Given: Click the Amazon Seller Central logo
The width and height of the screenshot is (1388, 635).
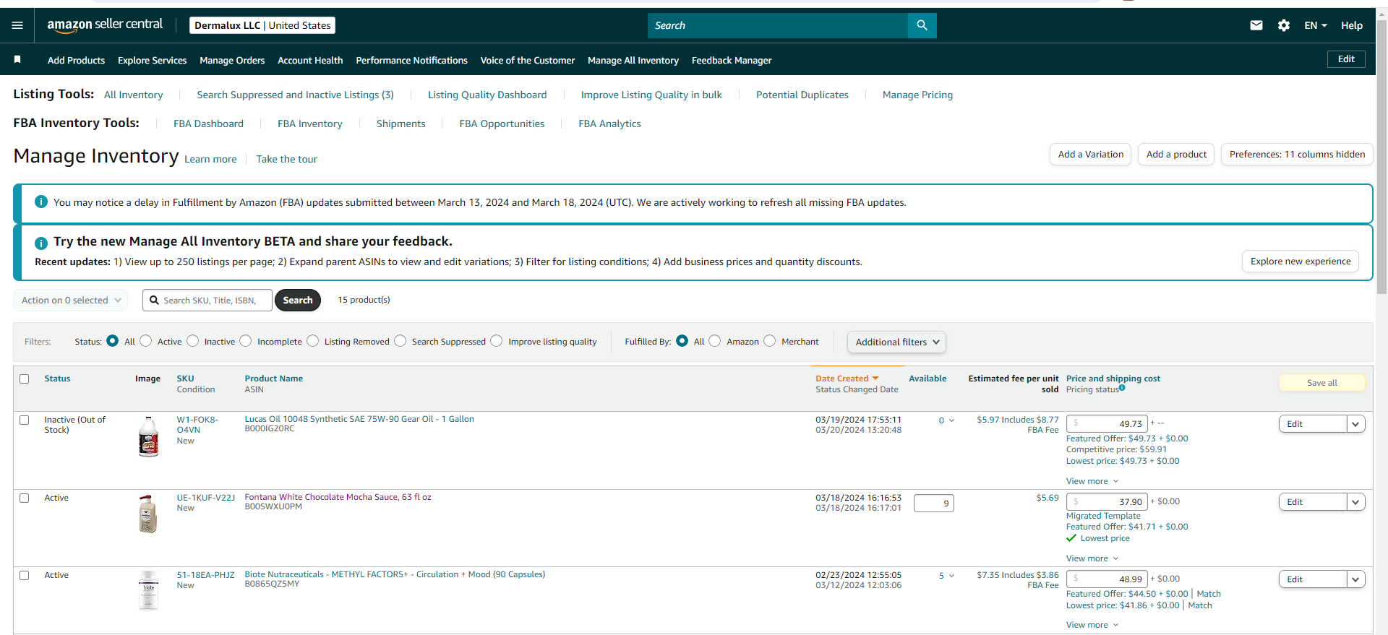Looking at the screenshot, I should click(x=105, y=25).
